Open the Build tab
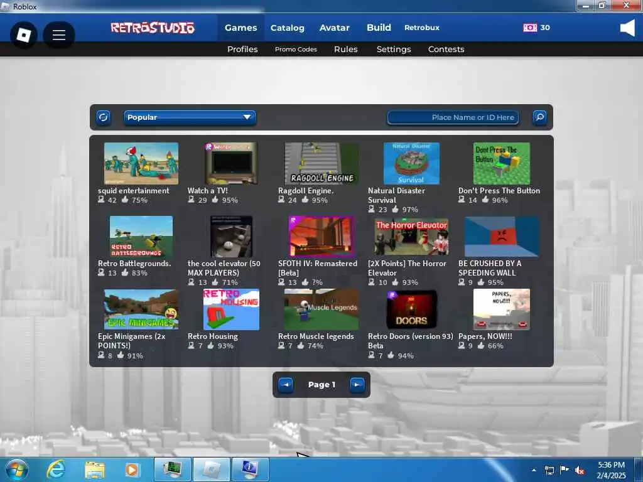 (379, 28)
